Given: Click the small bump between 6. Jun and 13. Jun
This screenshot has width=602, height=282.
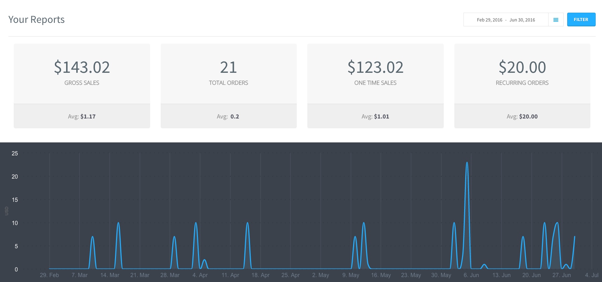Looking at the screenshot, I should (484, 265).
